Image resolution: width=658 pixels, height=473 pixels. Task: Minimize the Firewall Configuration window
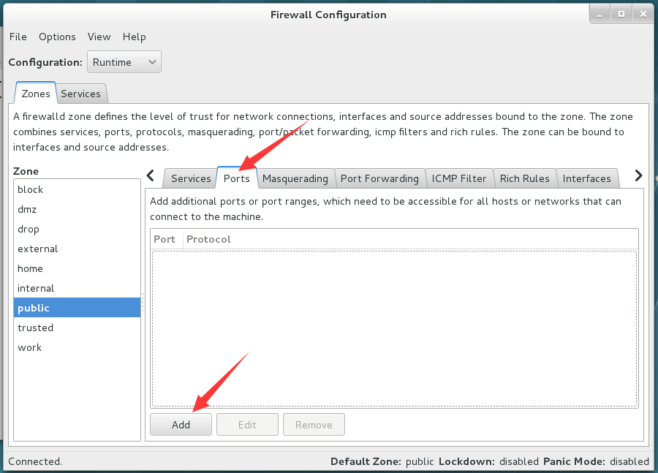tap(600, 15)
